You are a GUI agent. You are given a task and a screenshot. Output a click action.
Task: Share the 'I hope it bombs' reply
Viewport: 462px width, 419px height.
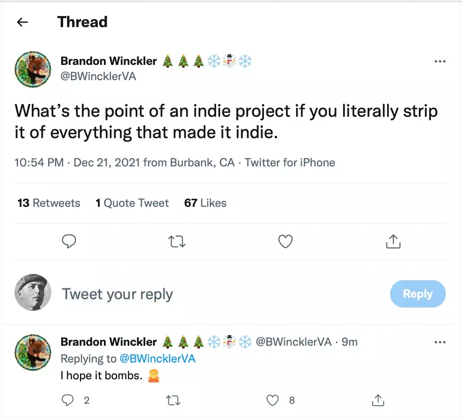tap(378, 400)
